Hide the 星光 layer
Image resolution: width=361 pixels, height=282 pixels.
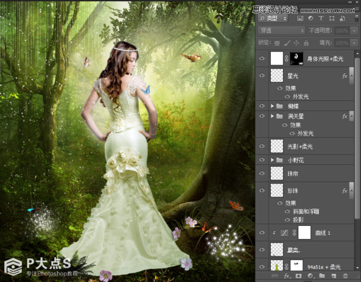[x=262, y=75]
